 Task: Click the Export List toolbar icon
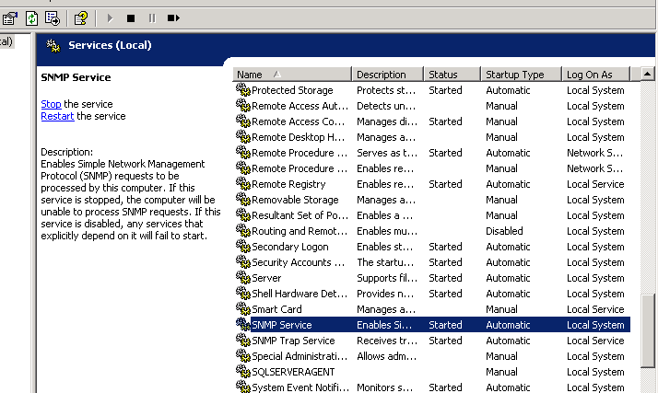coord(53,17)
